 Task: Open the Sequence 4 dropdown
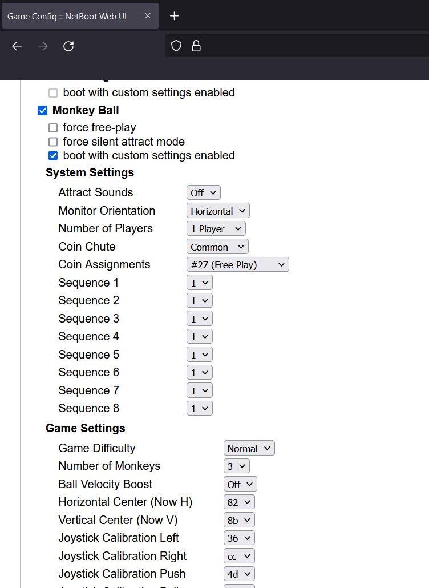point(199,336)
